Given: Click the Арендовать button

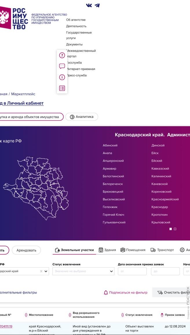Looking at the screenshot, I should (x=26, y=250).
